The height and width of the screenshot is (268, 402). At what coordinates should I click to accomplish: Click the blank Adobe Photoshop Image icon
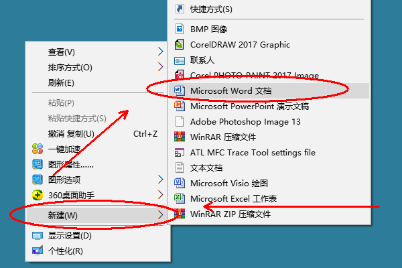180,121
